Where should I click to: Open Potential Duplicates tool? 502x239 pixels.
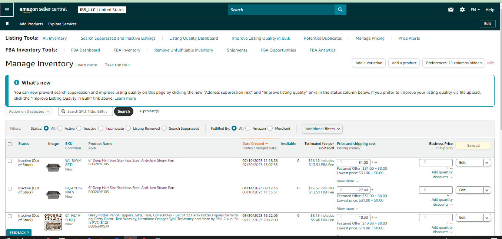pyautogui.click(x=323, y=38)
